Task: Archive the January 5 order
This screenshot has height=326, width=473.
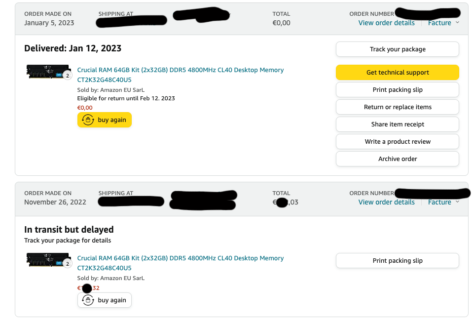Action: click(x=398, y=159)
